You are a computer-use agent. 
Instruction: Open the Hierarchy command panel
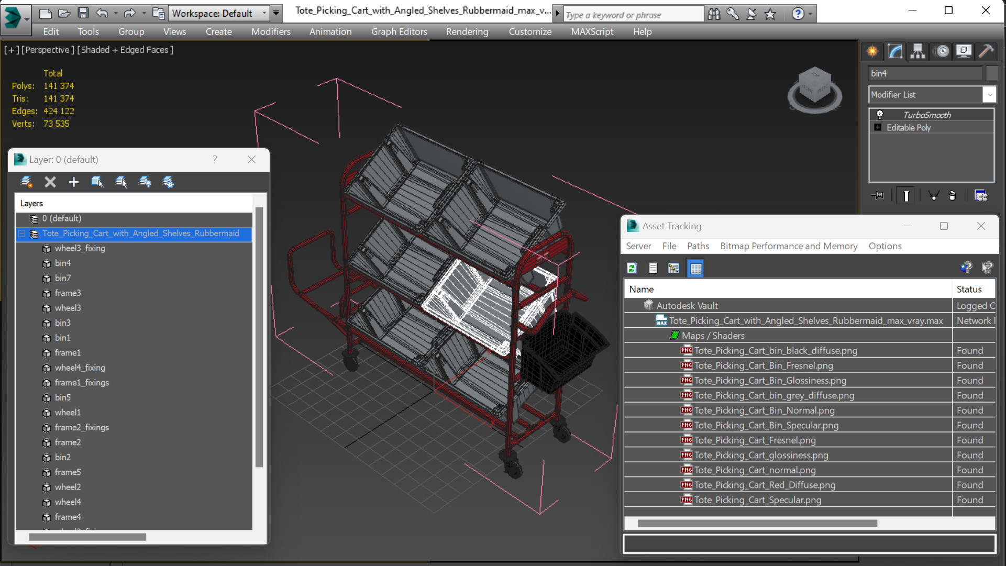pyautogui.click(x=917, y=51)
